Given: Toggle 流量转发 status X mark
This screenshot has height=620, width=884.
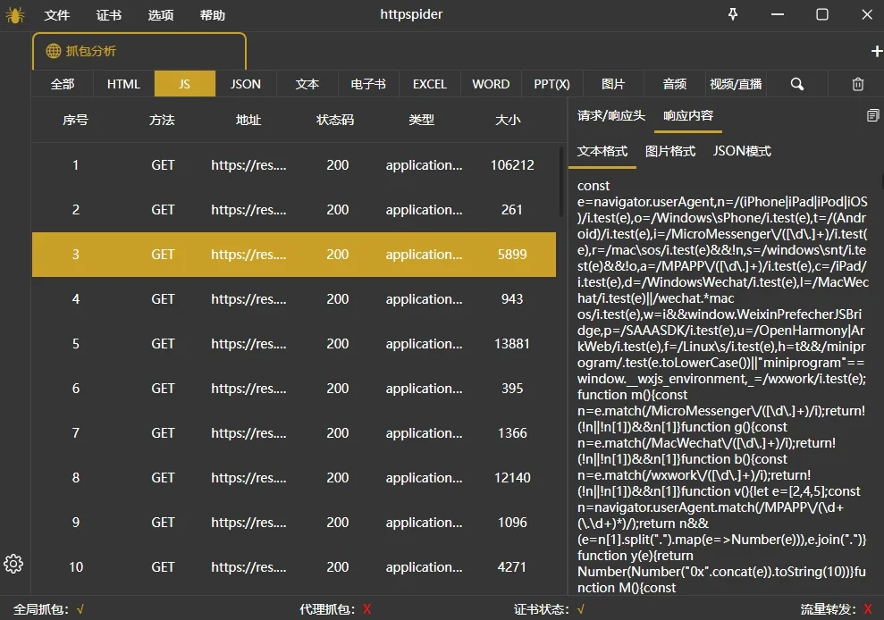Looking at the screenshot, I should coord(868,609).
